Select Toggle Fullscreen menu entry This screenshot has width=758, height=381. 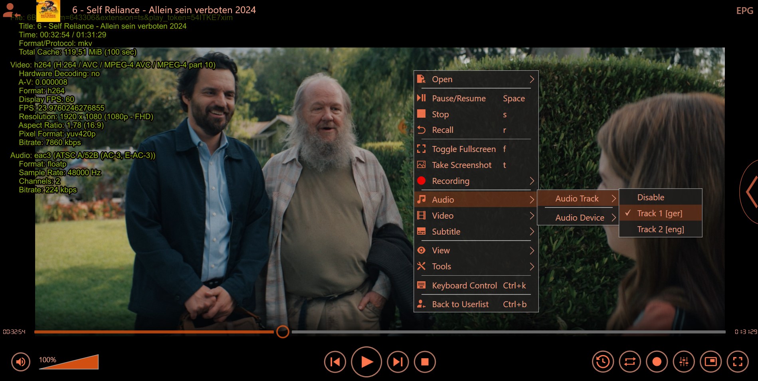click(x=476, y=149)
